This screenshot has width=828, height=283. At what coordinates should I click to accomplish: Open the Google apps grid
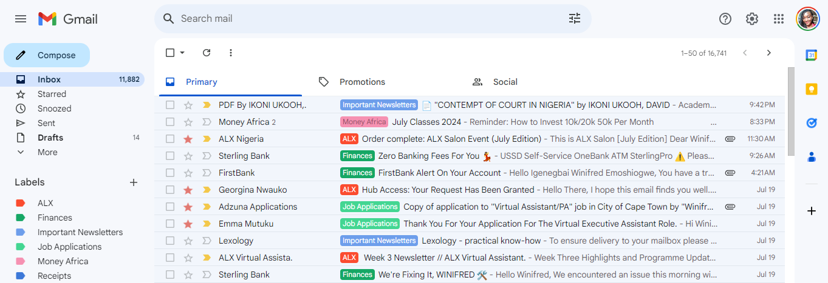coord(779,19)
